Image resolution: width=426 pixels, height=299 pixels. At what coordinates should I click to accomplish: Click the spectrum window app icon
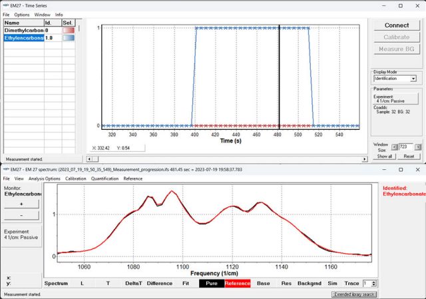(x=6, y=169)
